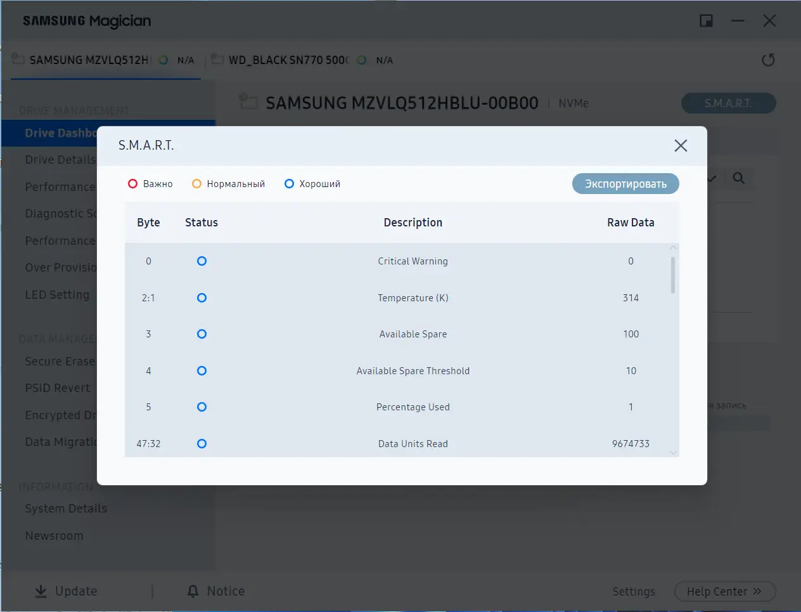801x612 pixels.
Task: Click the red Важно legend icon
Action: pos(133,184)
